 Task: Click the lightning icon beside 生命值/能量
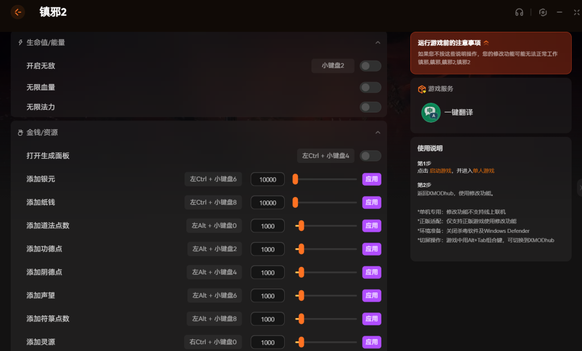[x=20, y=43]
